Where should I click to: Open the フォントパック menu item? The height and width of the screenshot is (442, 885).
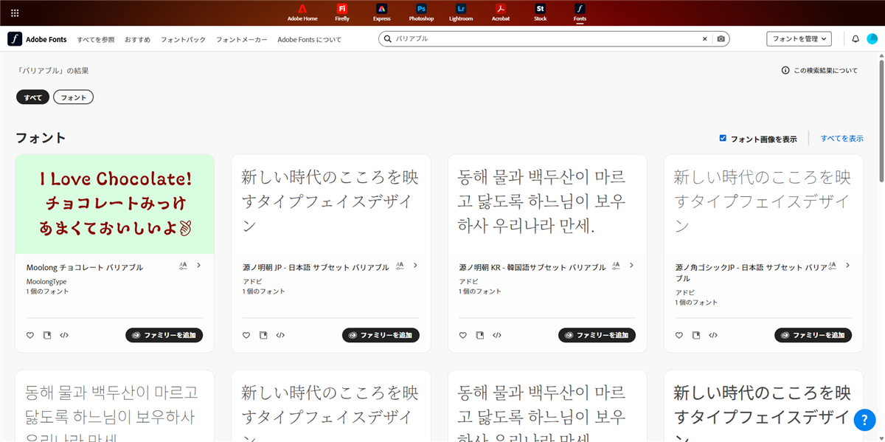pyautogui.click(x=183, y=39)
